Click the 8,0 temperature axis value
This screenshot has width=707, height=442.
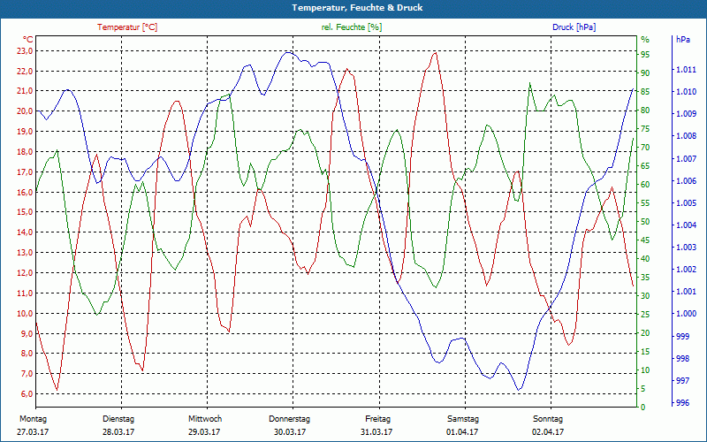click(27, 353)
